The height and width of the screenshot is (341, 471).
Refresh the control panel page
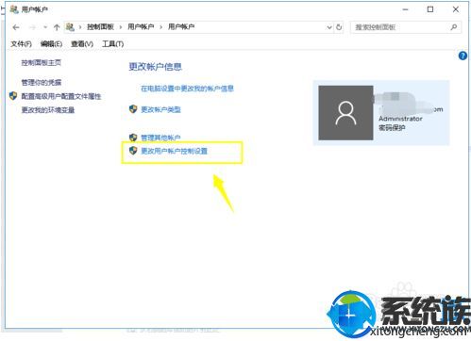pos(339,27)
